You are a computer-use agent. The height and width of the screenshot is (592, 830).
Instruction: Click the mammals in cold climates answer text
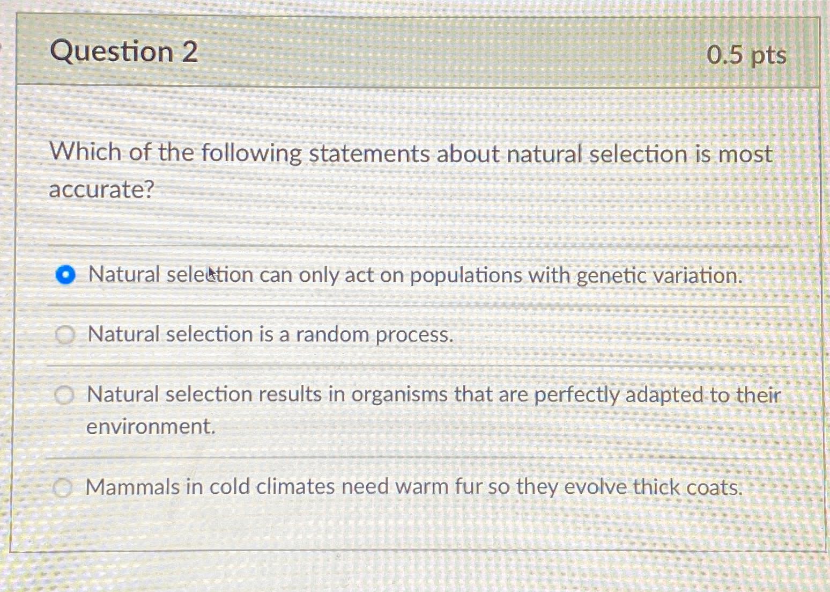[413, 487]
